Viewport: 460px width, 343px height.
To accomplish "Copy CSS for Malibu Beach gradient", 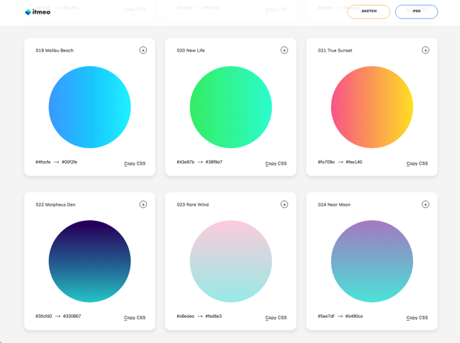I will click(135, 163).
